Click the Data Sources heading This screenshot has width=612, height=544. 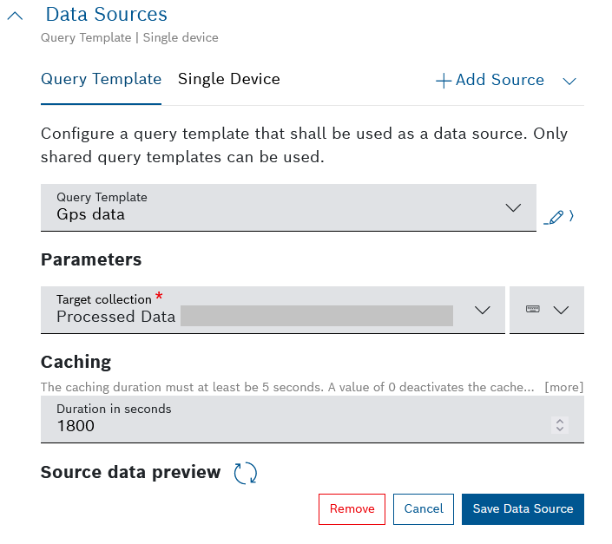[106, 15]
